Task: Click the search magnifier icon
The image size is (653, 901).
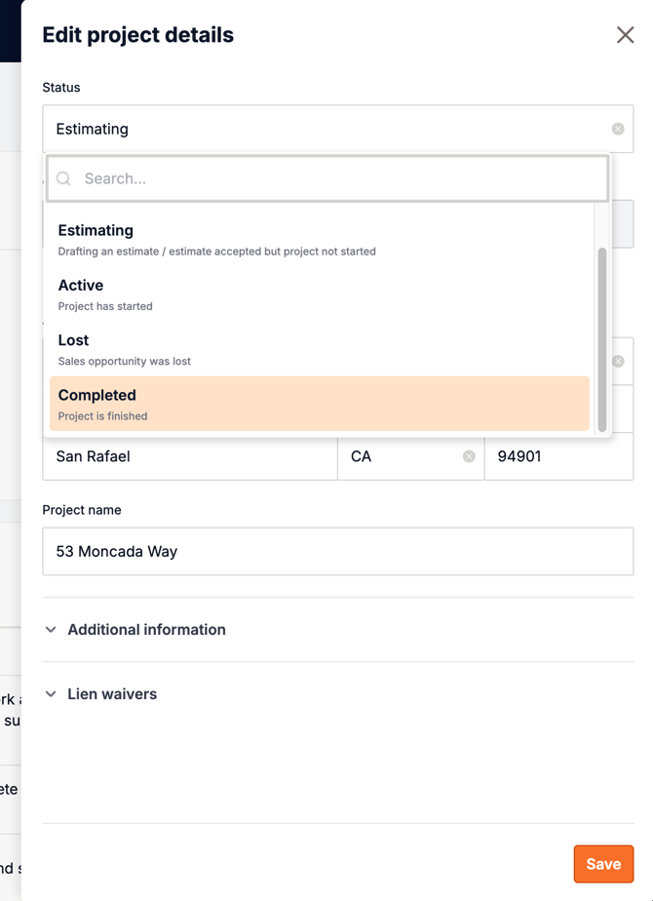Action: point(64,178)
